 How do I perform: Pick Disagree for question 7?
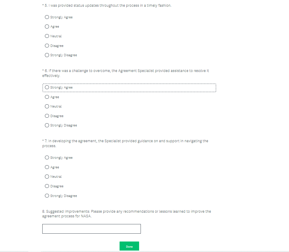47,186
